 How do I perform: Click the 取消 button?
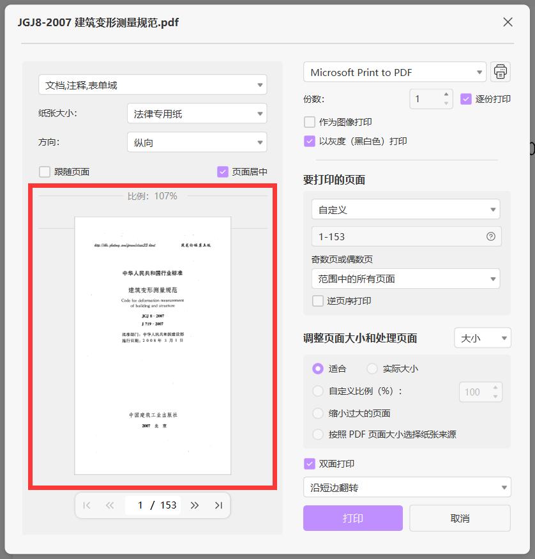460,518
